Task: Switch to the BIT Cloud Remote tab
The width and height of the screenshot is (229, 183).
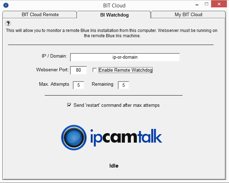Action: tap(40, 15)
